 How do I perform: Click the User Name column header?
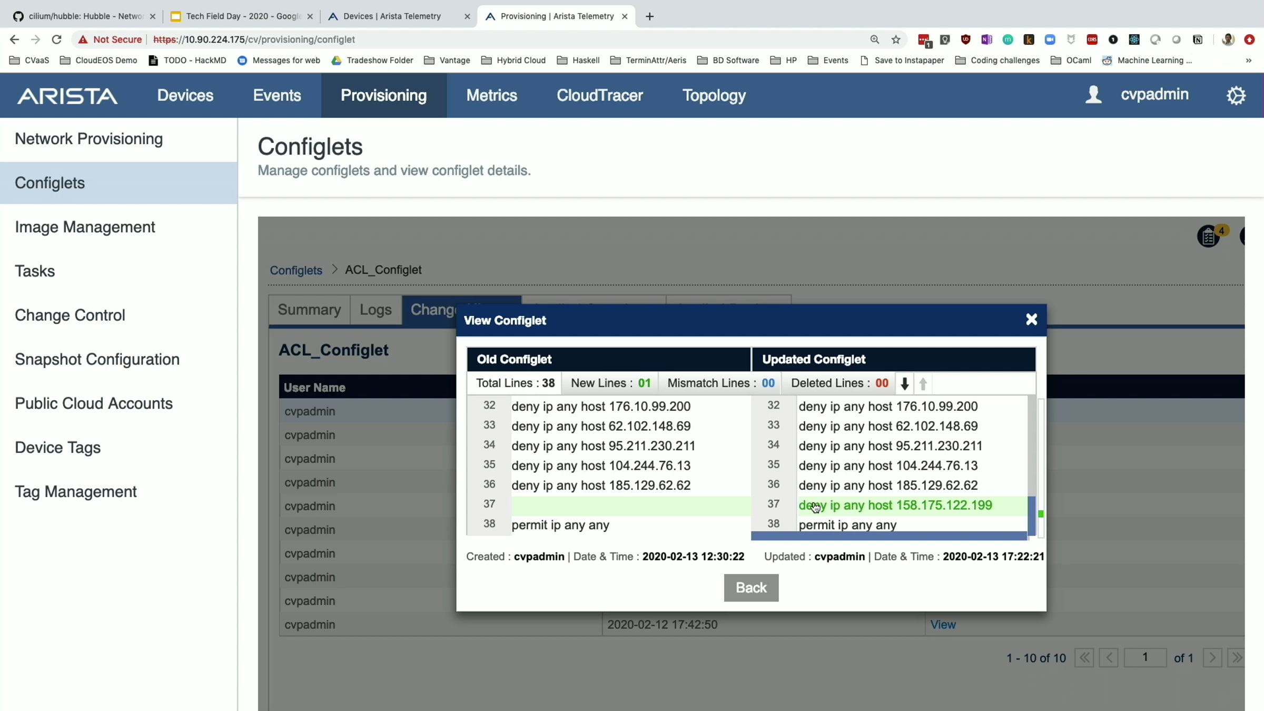[314, 388]
